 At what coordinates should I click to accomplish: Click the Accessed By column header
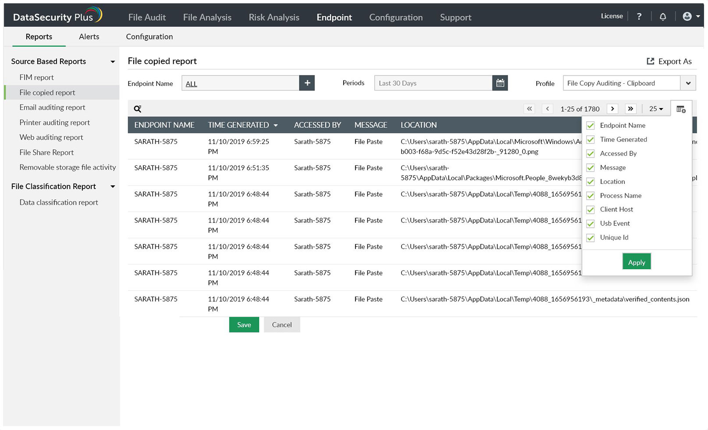coord(317,125)
